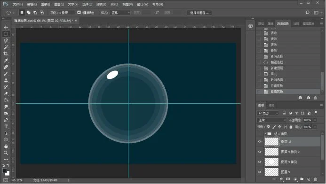The height and width of the screenshot is (184, 326).
Task: Toggle lock transparent pixels icon
Action: [x=269, y=127]
